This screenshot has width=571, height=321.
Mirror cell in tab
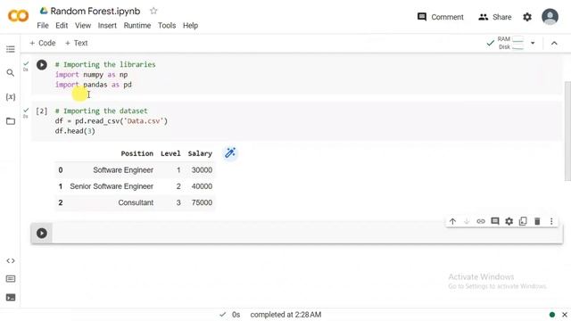click(x=523, y=221)
